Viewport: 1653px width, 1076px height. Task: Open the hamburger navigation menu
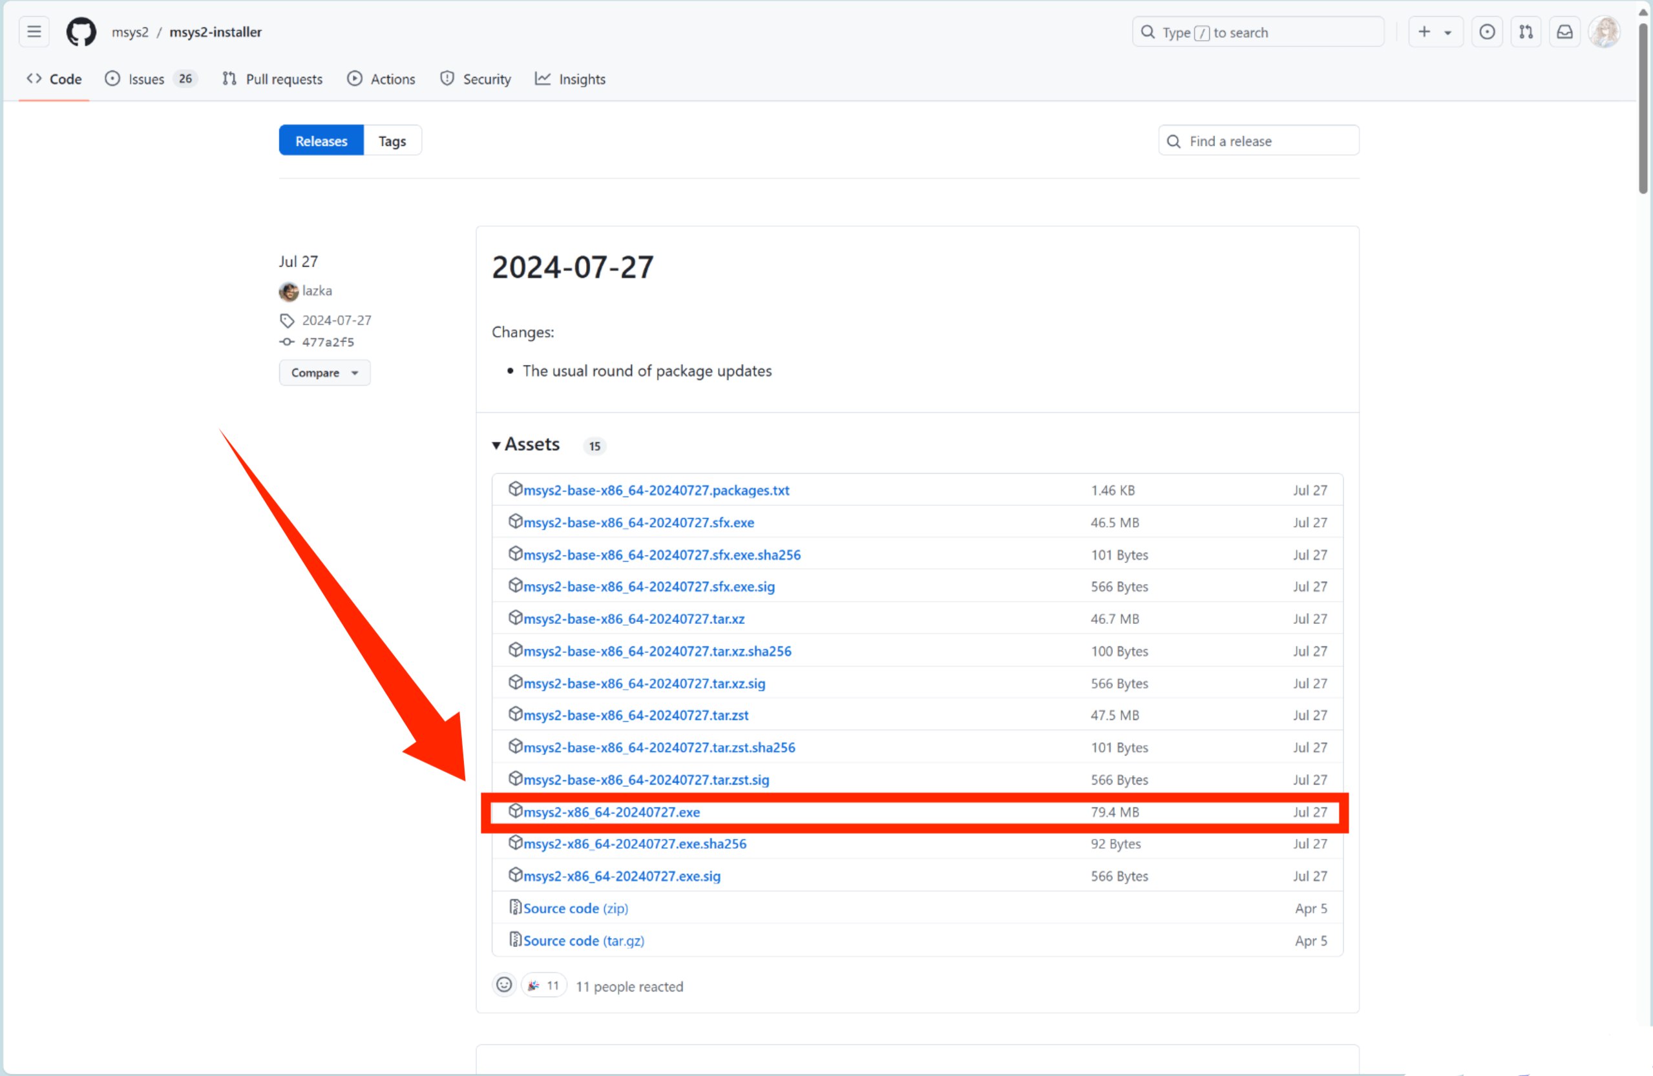(x=34, y=32)
